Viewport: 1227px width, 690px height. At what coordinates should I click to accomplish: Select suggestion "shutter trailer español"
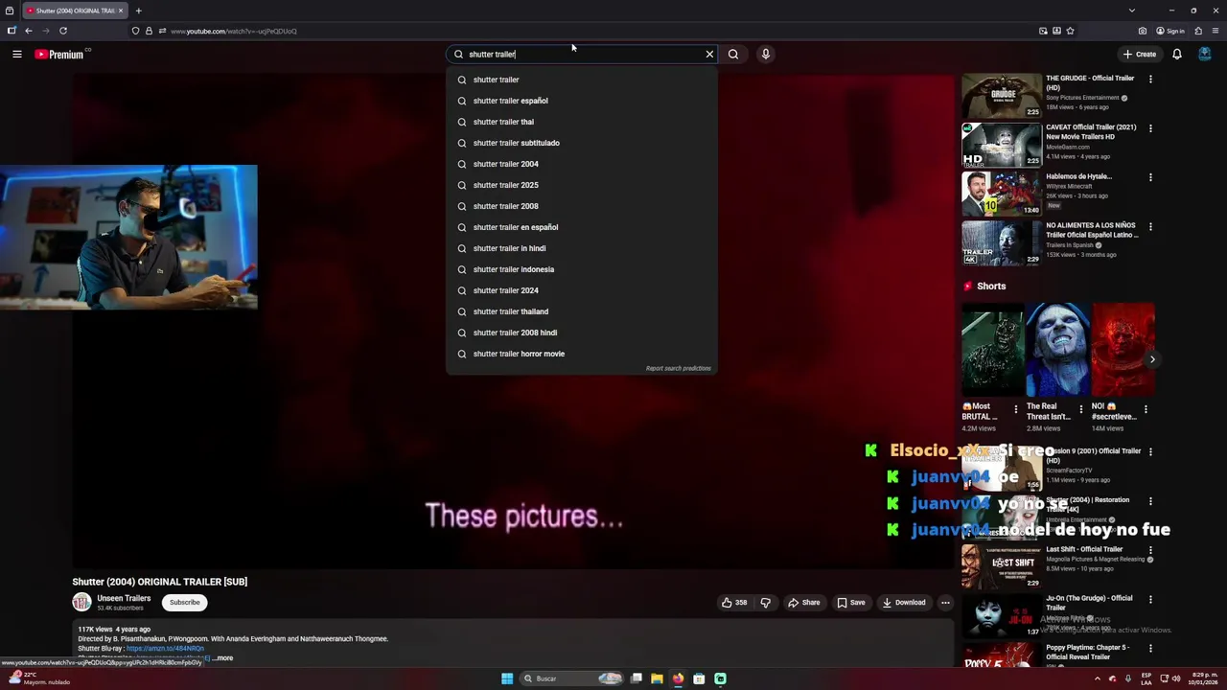pyautogui.click(x=582, y=101)
